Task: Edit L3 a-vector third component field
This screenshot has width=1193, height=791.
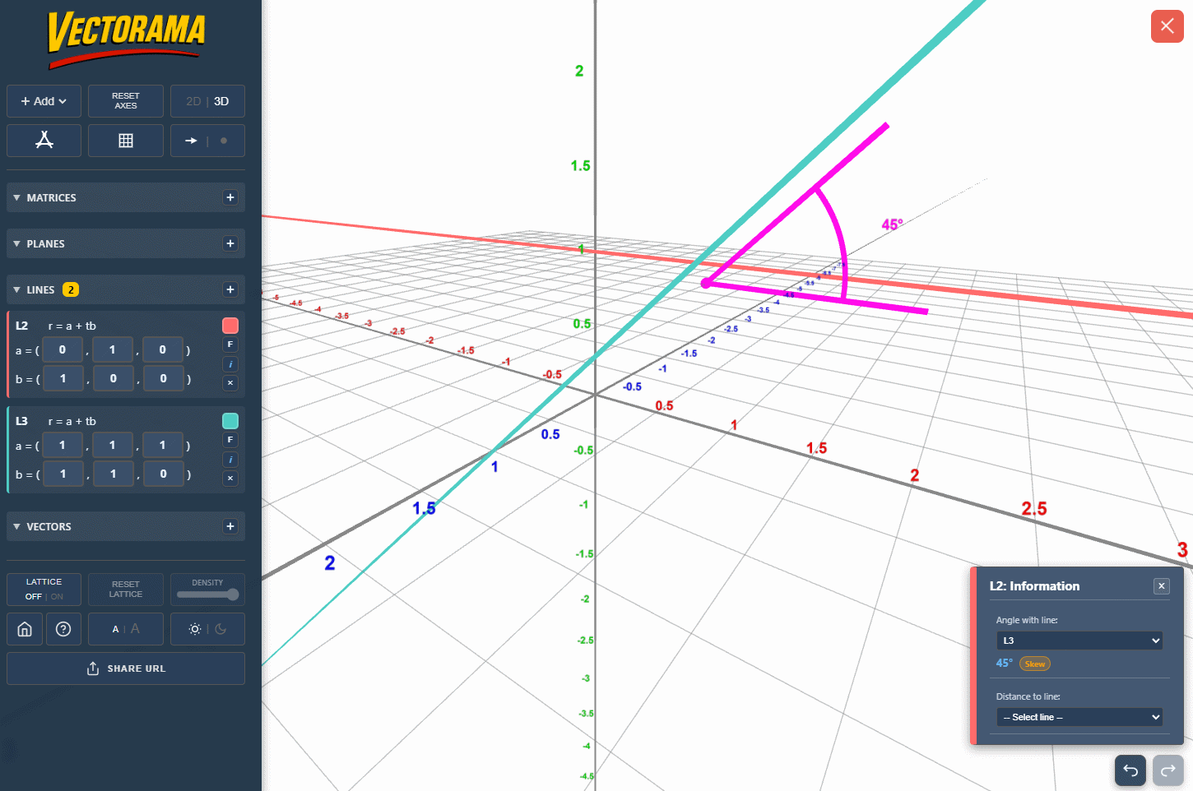Action: pyautogui.click(x=163, y=445)
